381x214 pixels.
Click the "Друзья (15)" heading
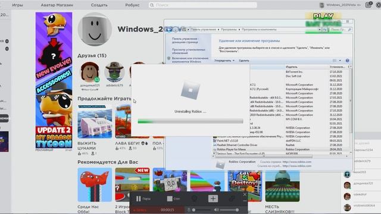[92, 55]
